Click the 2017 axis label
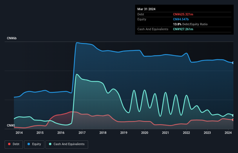This screenshot has width=238, height=153. (x=82, y=133)
